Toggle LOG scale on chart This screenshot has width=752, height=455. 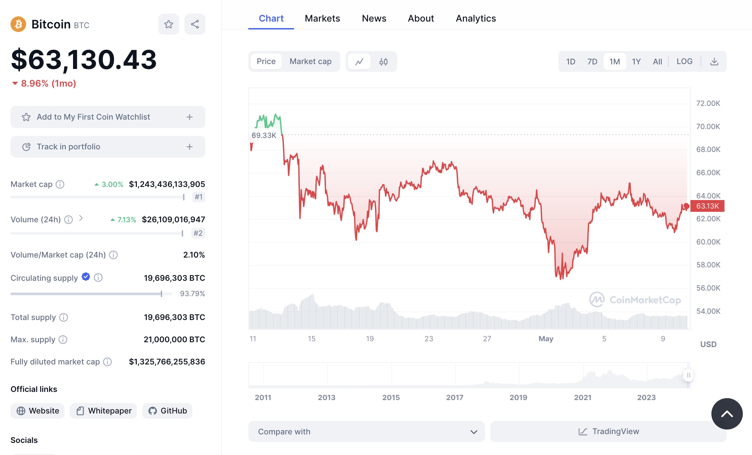tap(685, 61)
